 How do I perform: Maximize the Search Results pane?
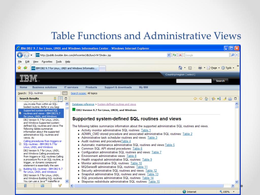tap(66, 99)
